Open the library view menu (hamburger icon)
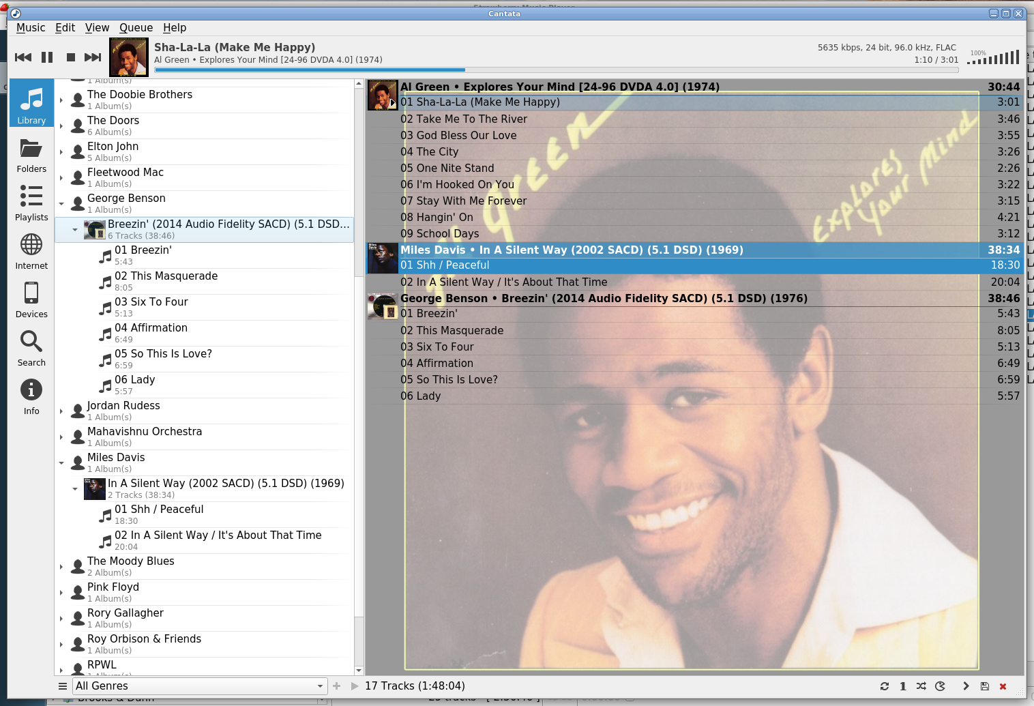Image resolution: width=1034 pixels, height=706 pixels. point(63,686)
